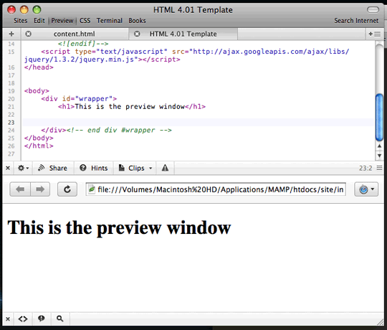Open the Hints panel
The height and width of the screenshot is (330, 387).
tap(94, 168)
